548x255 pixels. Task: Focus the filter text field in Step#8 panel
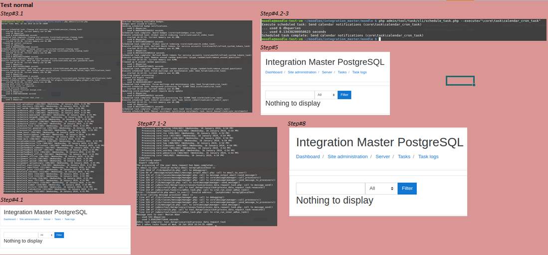coord(330,188)
